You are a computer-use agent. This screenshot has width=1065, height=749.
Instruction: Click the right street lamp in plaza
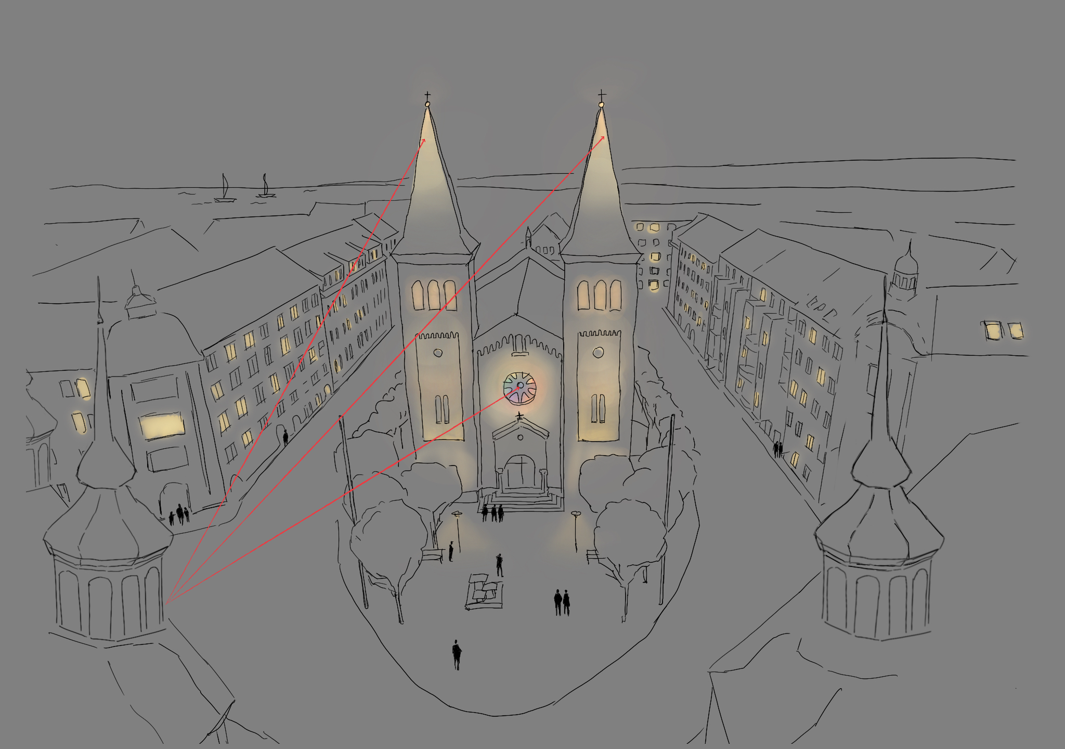pos(576,531)
